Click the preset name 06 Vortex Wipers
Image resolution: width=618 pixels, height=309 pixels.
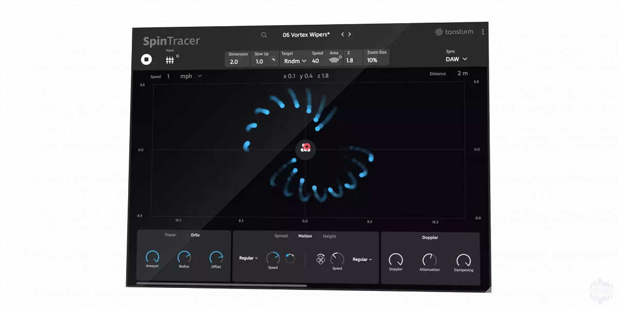click(x=306, y=35)
